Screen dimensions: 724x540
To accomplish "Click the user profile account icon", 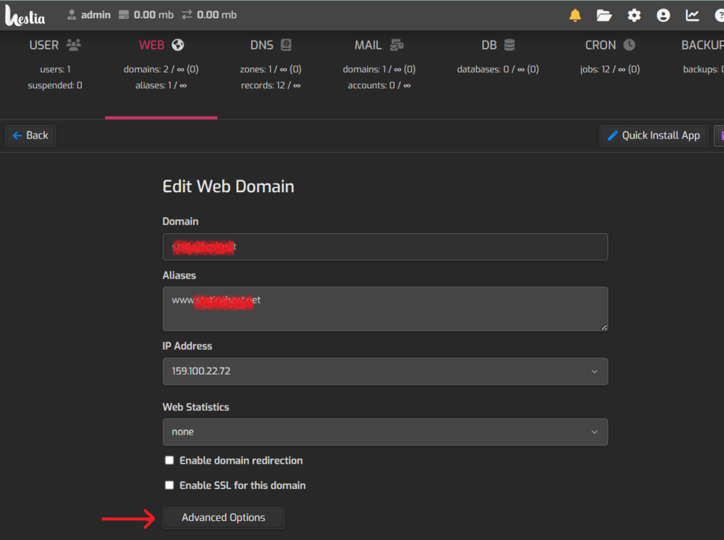I will click(663, 16).
